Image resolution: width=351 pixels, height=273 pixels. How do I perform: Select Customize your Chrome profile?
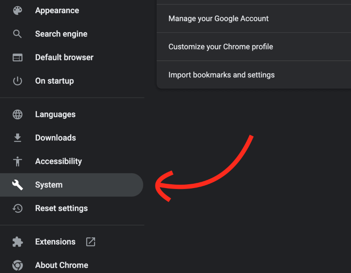pos(221,47)
